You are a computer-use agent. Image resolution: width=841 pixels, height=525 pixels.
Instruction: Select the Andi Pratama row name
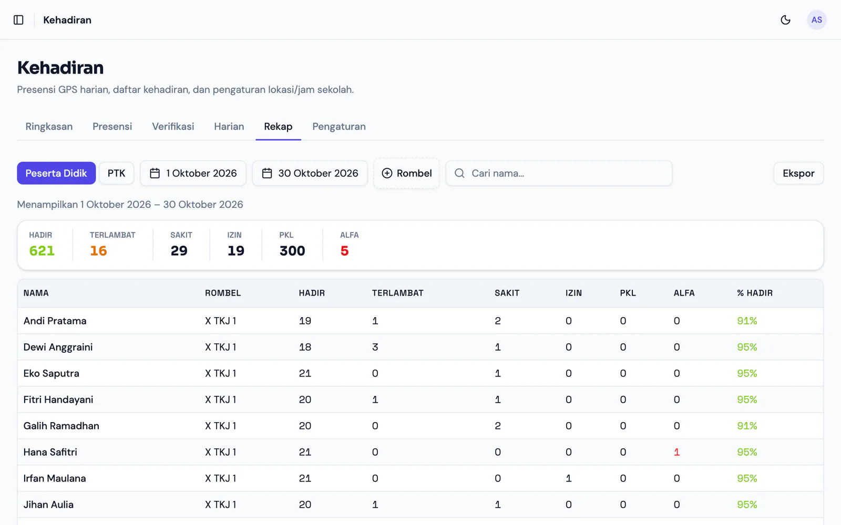[55, 321]
